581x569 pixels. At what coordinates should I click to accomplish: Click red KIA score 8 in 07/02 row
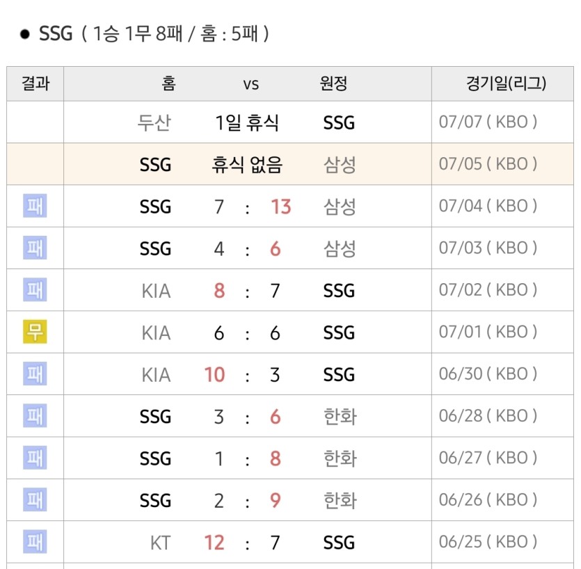[219, 291]
